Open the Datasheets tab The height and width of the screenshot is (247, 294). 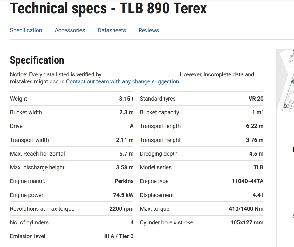point(112,30)
